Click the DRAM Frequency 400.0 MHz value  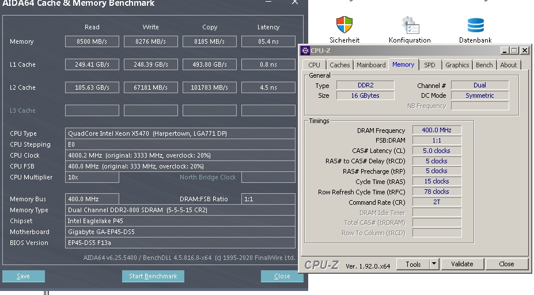tap(437, 130)
